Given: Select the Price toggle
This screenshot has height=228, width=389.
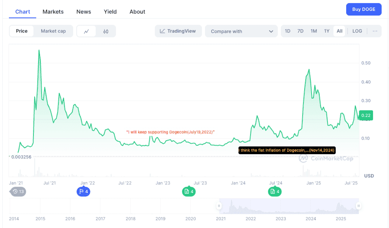Looking at the screenshot, I should [21, 31].
